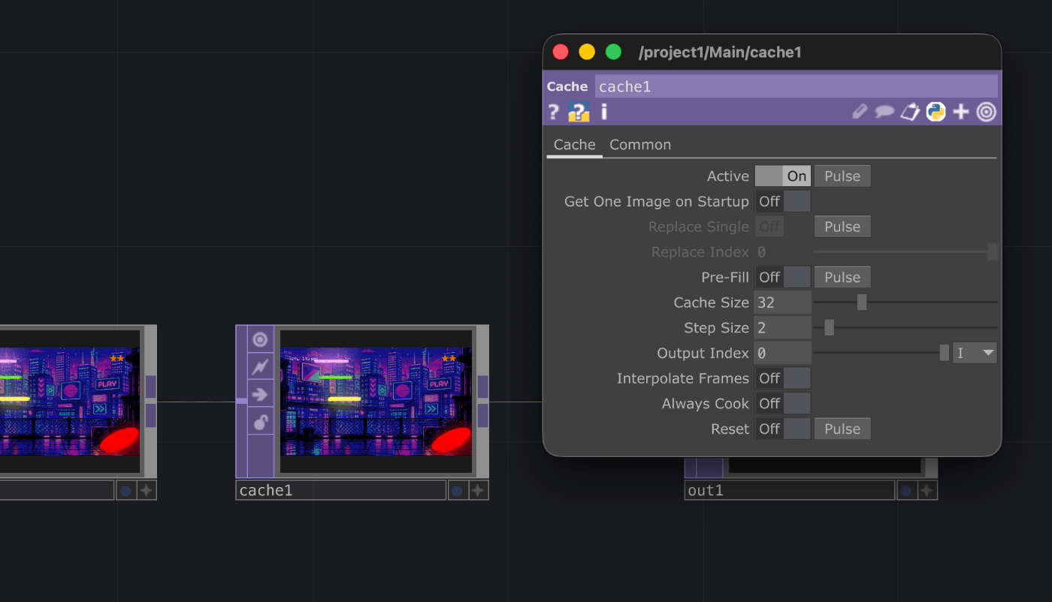Click the Step Size slider handle
Screen dimensions: 1052x602
coord(829,327)
